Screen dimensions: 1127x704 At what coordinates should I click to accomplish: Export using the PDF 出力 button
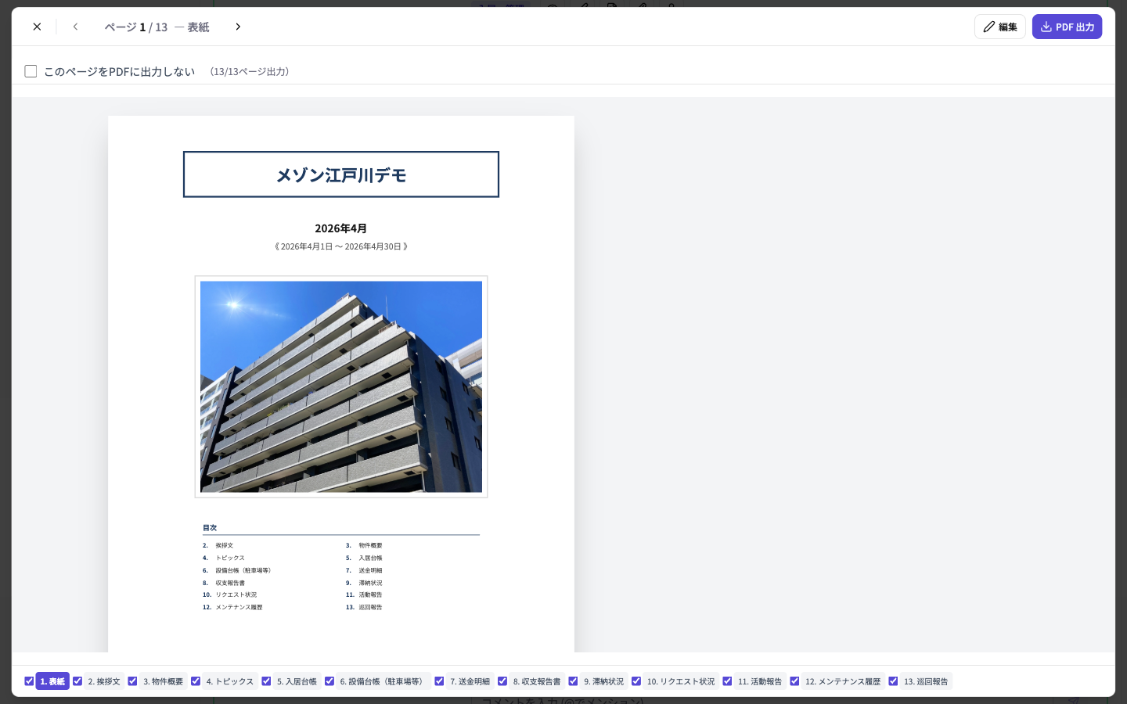tap(1067, 27)
